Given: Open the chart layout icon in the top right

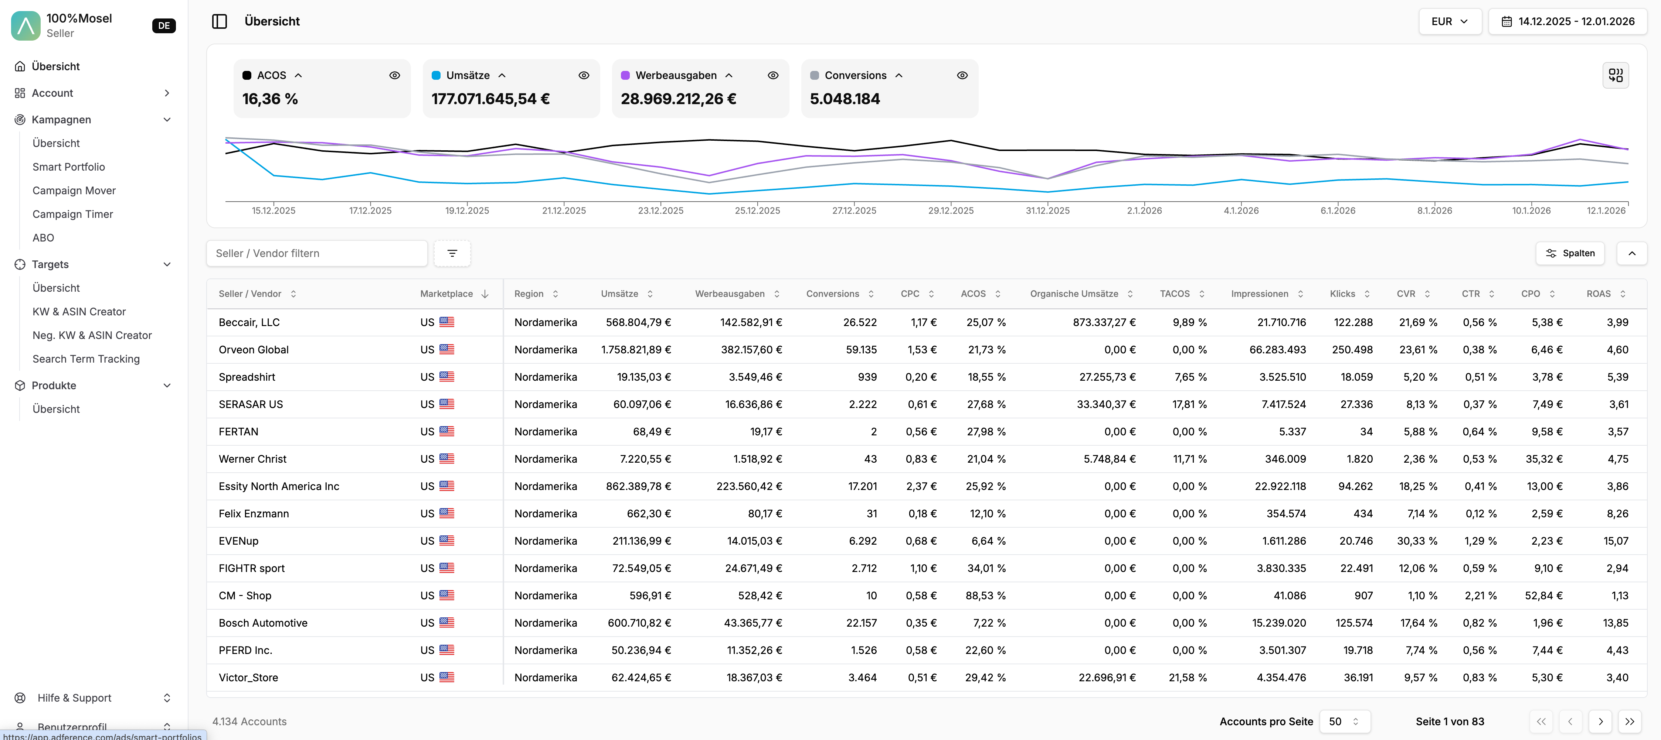Looking at the screenshot, I should [1615, 75].
